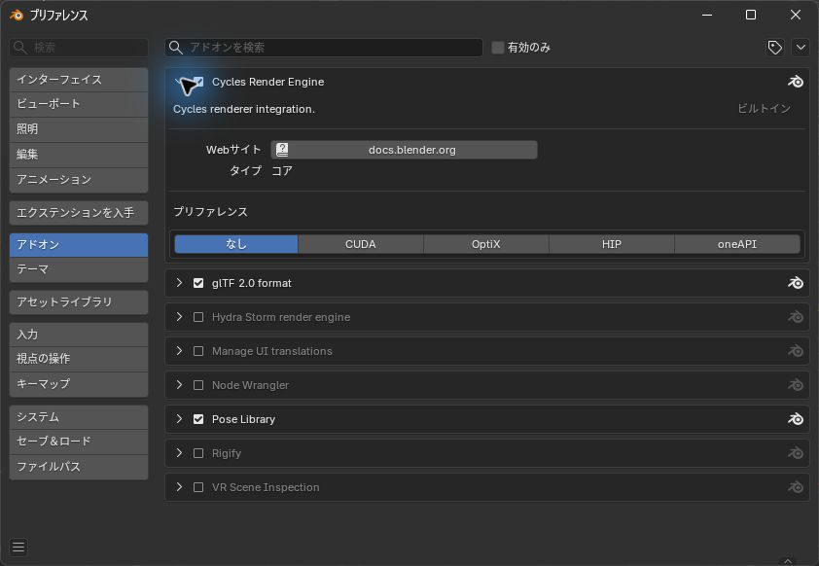Click the Blender icon on Node Wrangler row
This screenshot has width=819, height=566.
coord(795,385)
